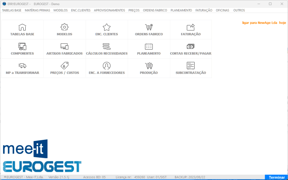Open Enc. Clientes star icon
Viewport: 288px width, 180px height.
(x=107, y=27)
